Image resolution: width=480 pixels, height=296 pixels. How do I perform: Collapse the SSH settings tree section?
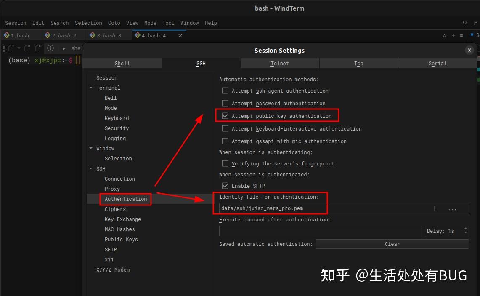tap(91, 168)
